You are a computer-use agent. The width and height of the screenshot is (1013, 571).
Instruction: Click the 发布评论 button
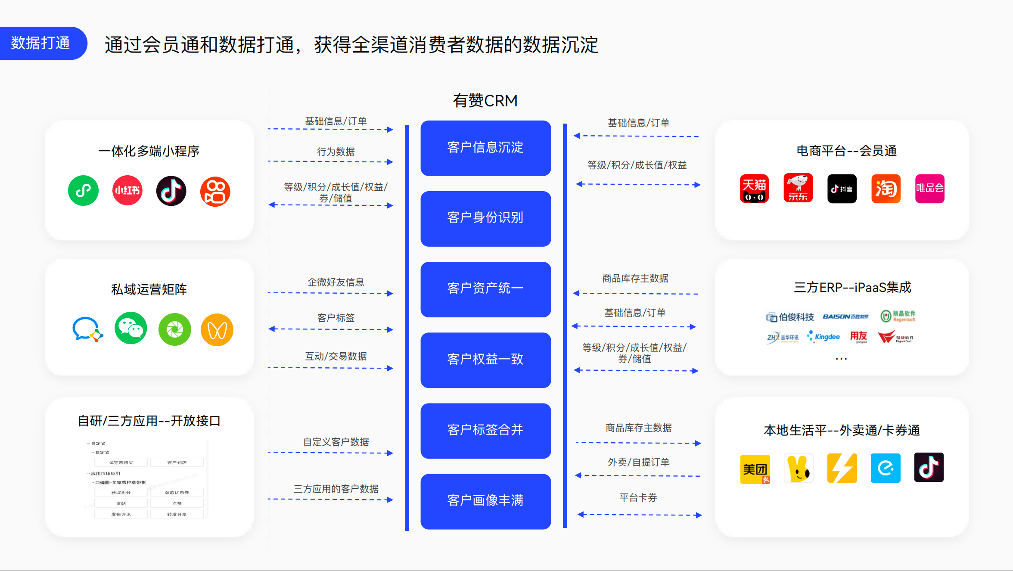coord(121,514)
